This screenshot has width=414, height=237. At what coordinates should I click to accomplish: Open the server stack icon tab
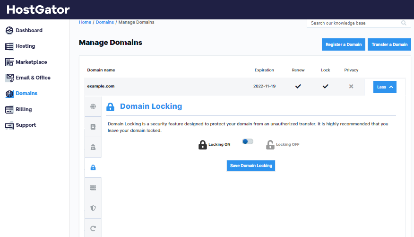93,188
